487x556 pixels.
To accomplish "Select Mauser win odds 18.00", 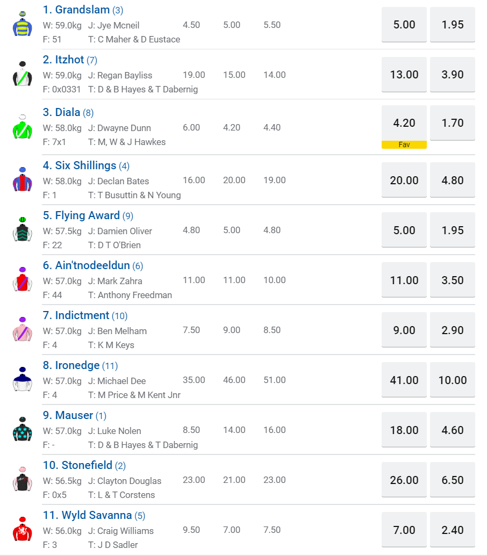I will pyautogui.click(x=404, y=430).
